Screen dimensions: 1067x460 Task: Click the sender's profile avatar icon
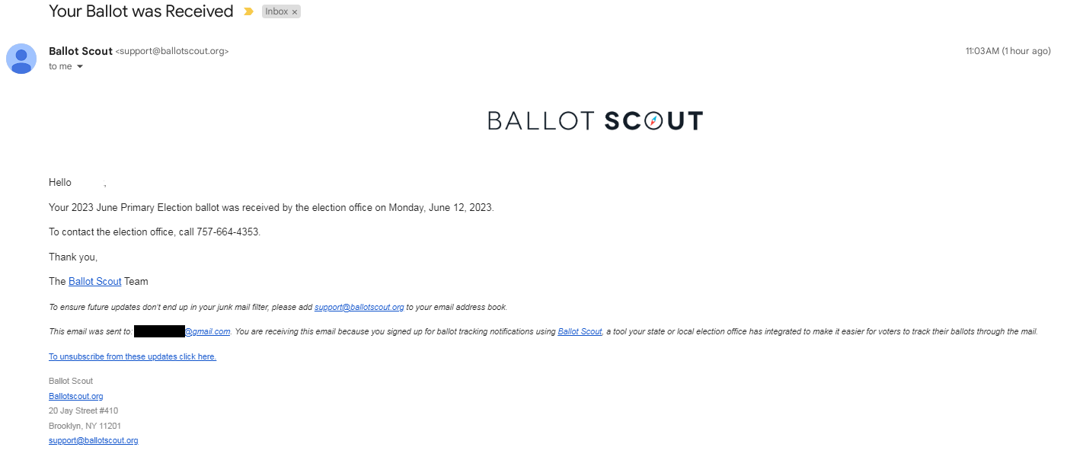pos(21,59)
